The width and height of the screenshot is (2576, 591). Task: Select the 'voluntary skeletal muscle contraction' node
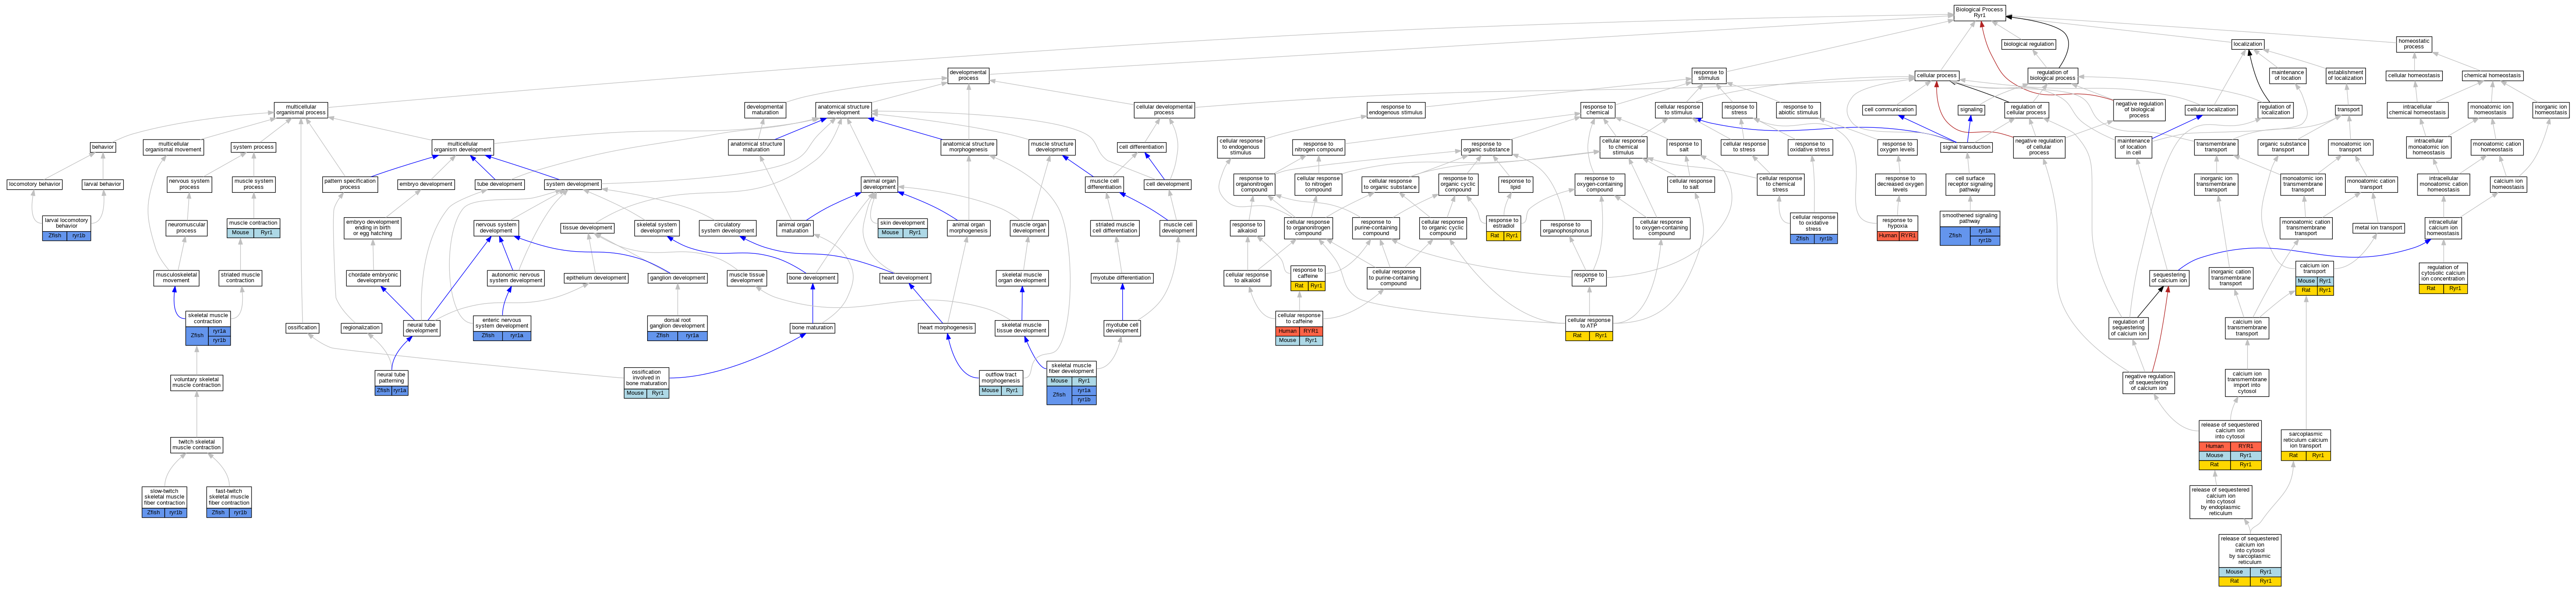(197, 383)
